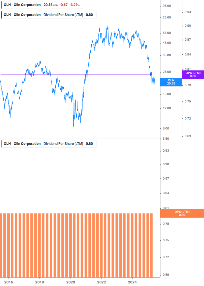Click the 75.00 price axis label
This screenshot has height=286, width=204.
(167, 18)
